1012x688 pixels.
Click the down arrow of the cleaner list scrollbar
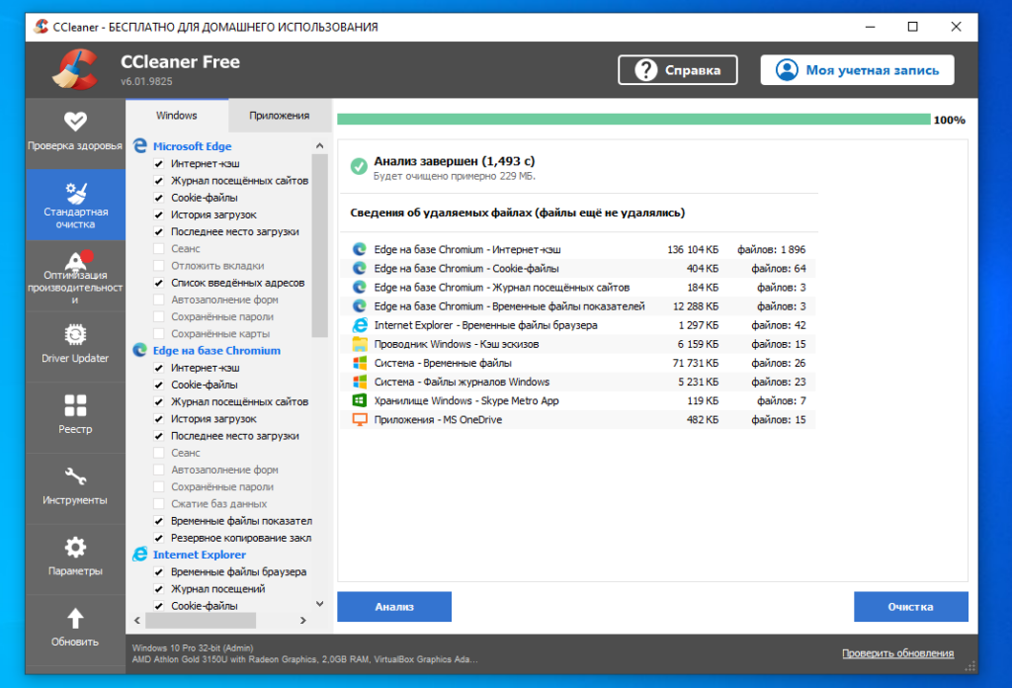(x=319, y=604)
